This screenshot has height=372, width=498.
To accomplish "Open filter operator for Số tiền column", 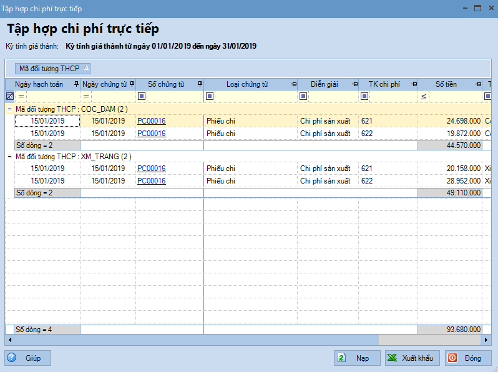I will pos(424,96).
